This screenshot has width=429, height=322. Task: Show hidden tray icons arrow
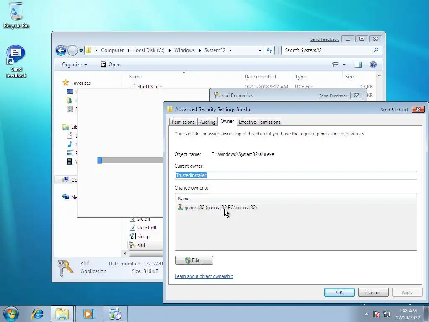366,314
